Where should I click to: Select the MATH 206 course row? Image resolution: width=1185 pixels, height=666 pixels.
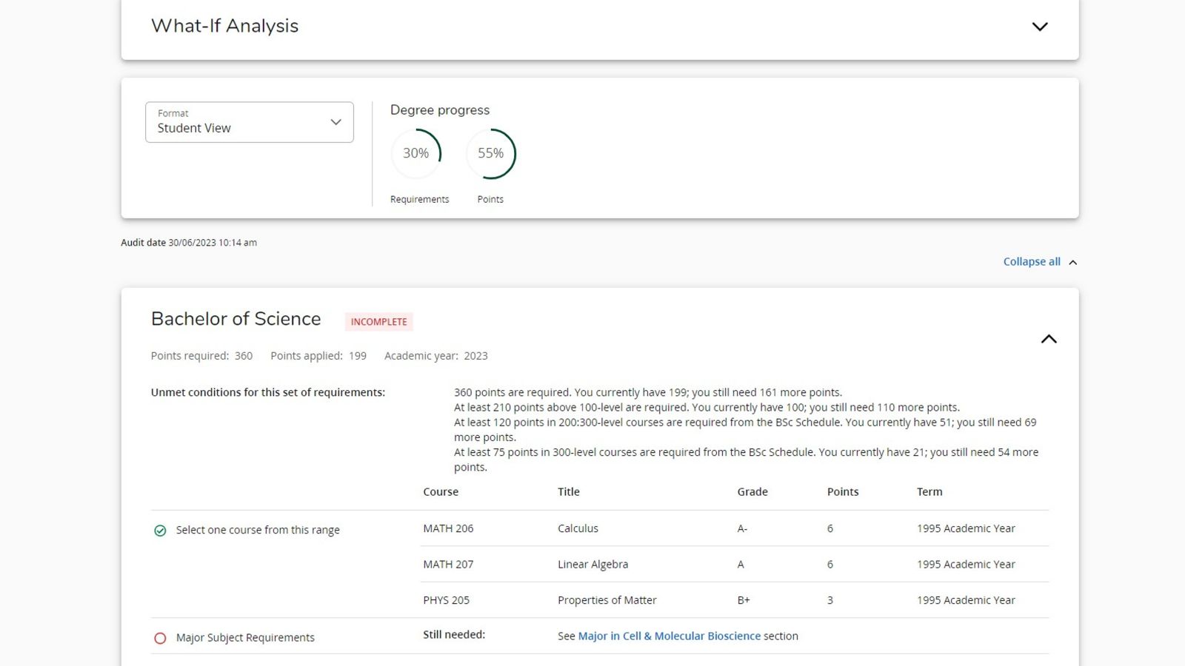448,528
